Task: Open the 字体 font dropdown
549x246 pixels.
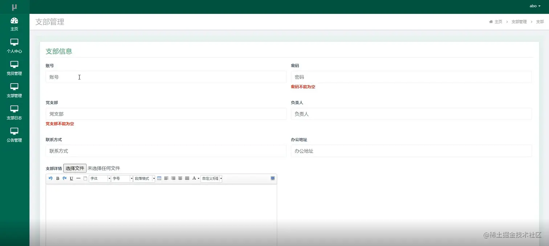Action: (100, 179)
